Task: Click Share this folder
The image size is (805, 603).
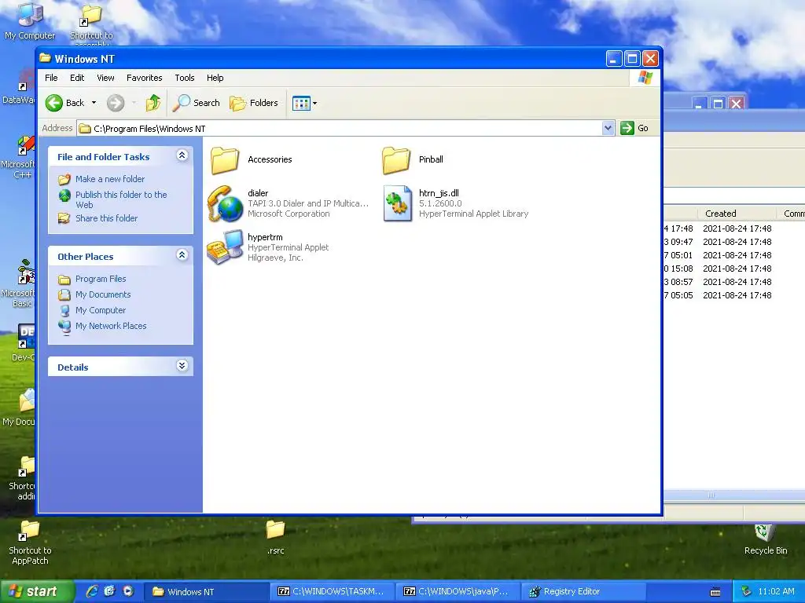Action: [106, 218]
